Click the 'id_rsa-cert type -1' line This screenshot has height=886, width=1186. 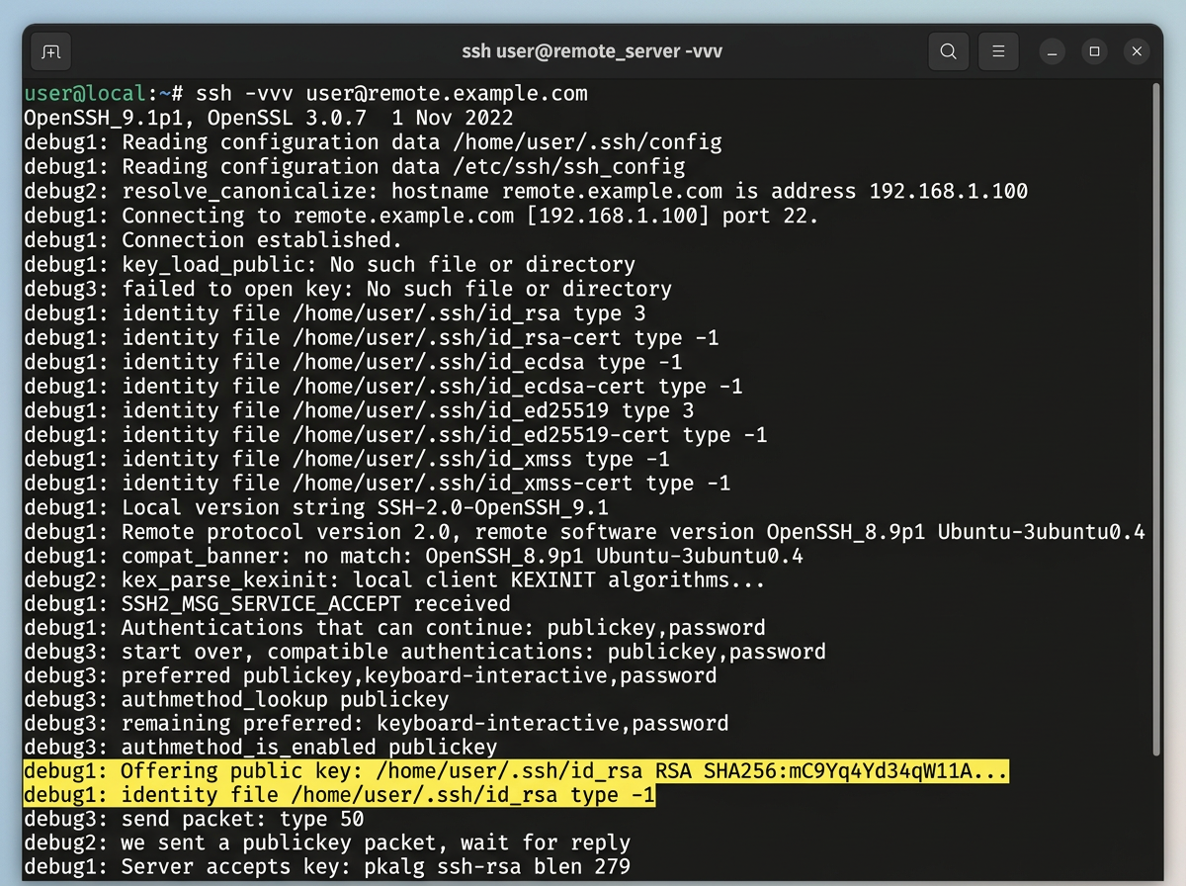[373, 337]
